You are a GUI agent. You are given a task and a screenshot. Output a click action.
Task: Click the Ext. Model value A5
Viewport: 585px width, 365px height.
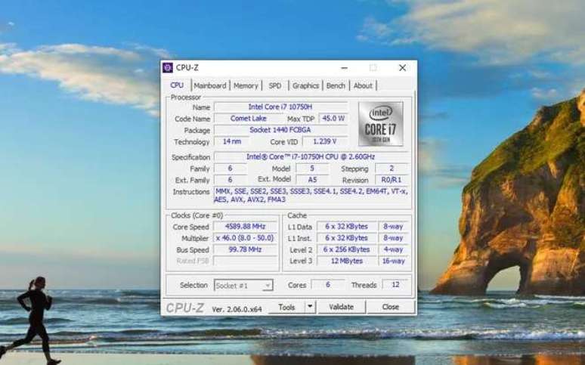coord(312,180)
